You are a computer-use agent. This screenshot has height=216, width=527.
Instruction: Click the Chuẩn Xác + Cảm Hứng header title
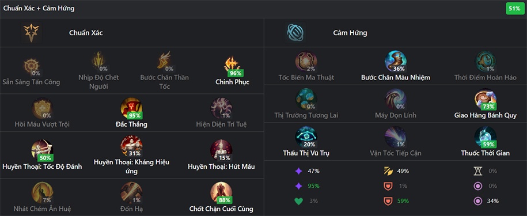(x=39, y=9)
